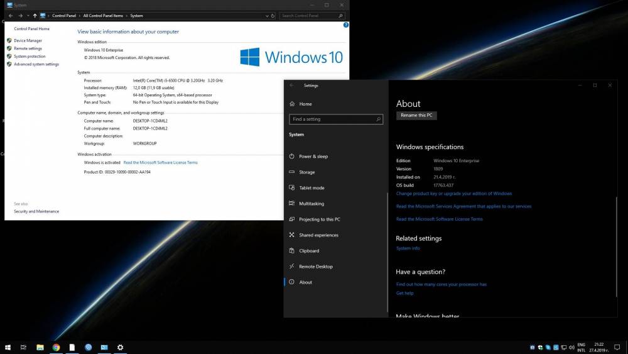Click the up arrow in System window
The height and width of the screenshot is (354, 628).
pyautogui.click(x=35, y=16)
